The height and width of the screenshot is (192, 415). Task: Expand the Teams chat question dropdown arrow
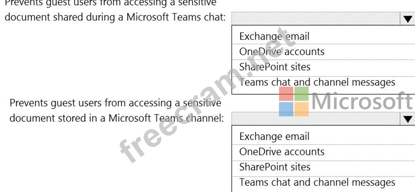[x=407, y=19]
